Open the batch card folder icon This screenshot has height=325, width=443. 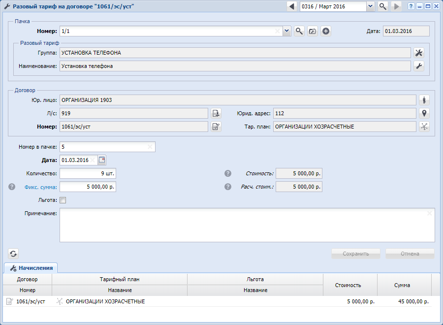313,31
